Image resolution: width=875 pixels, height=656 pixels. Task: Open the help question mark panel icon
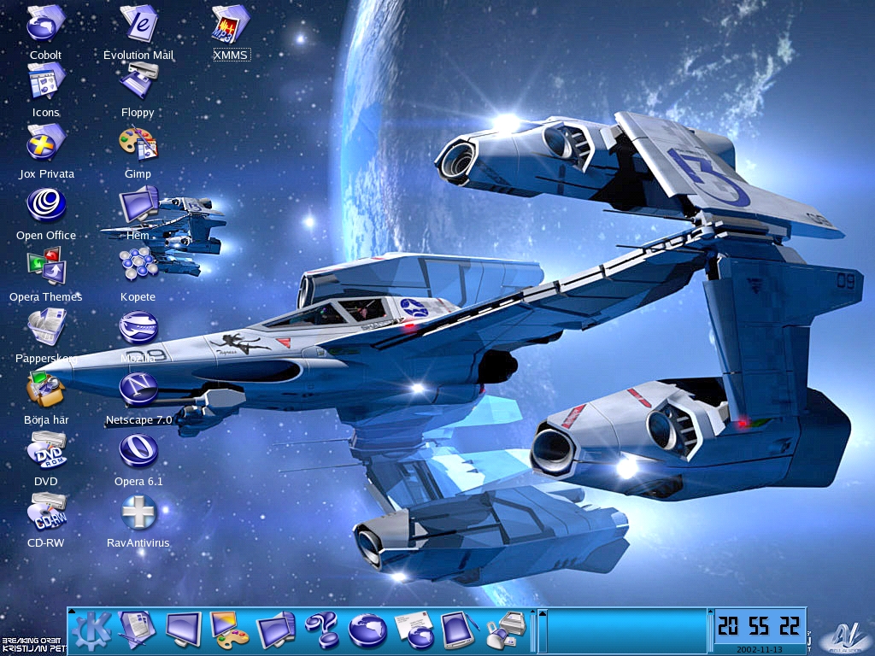click(x=322, y=630)
